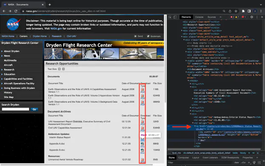Select the Styles pane tab

(x=172, y=158)
